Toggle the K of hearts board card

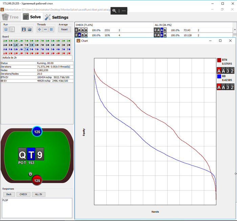pyautogui.click(x=10, y=54)
